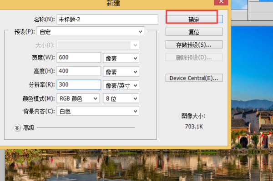Expand the 高级 options section
This screenshot has height=181, width=273.
click(x=17, y=128)
